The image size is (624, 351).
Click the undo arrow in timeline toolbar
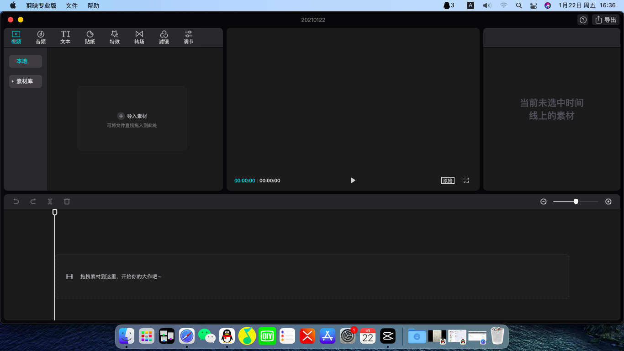16,202
